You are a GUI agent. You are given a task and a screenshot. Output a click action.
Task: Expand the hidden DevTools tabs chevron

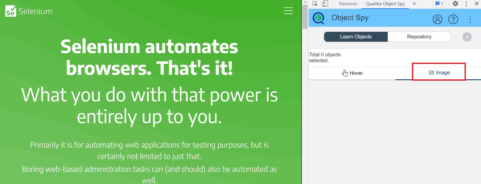coord(414,4)
